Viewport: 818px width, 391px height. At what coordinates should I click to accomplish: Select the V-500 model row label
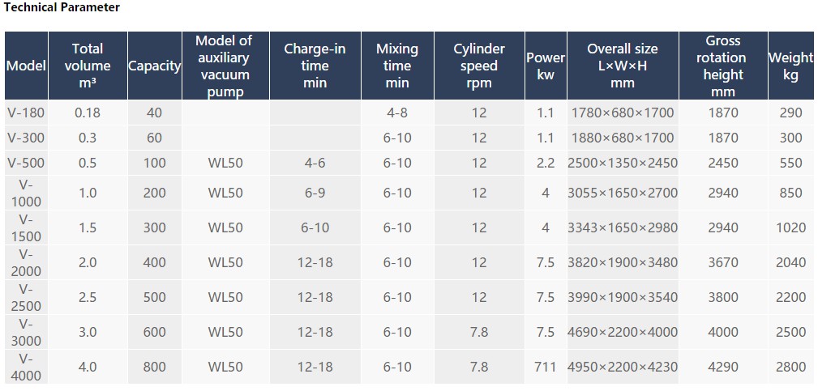pos(27,163)
